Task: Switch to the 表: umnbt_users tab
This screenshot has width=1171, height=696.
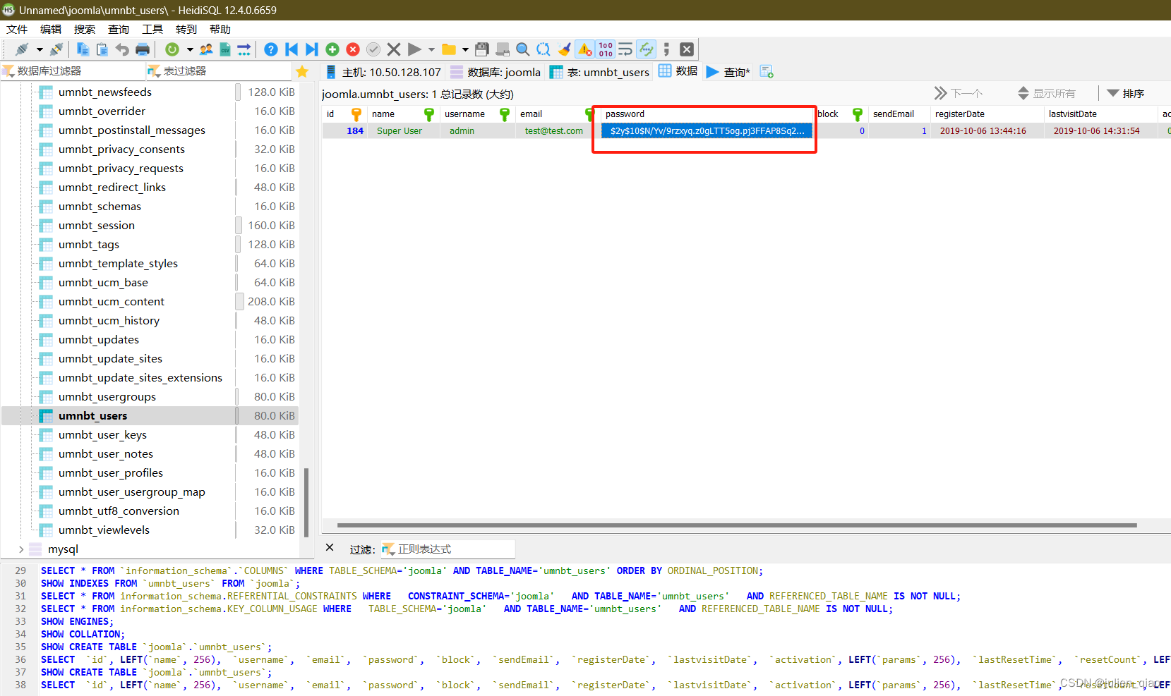Action: [600, 72]
